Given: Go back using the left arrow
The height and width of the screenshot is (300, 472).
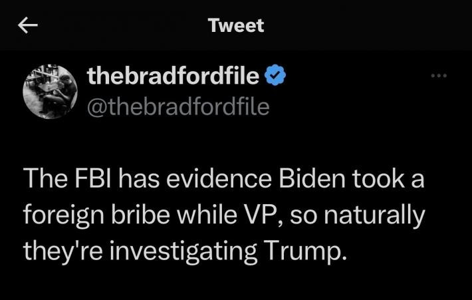Looking at the screenshot, I should (28, 26).
